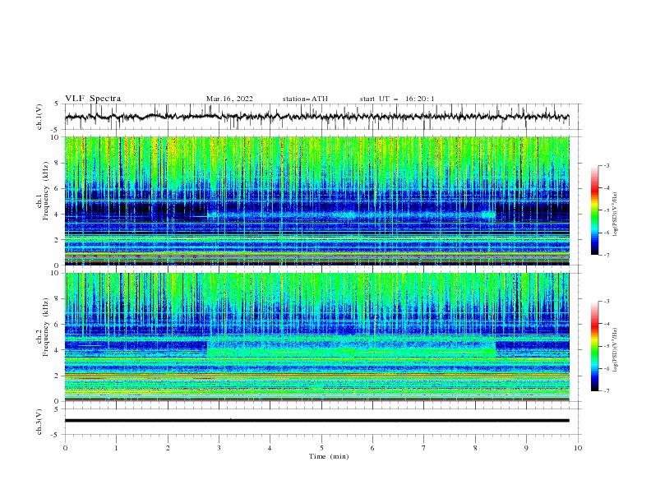Viewport: 651px width, 503px height.
Task: Click the "8" kHz tick on ch.1 frequency axis
Action: tap(58, 163)
